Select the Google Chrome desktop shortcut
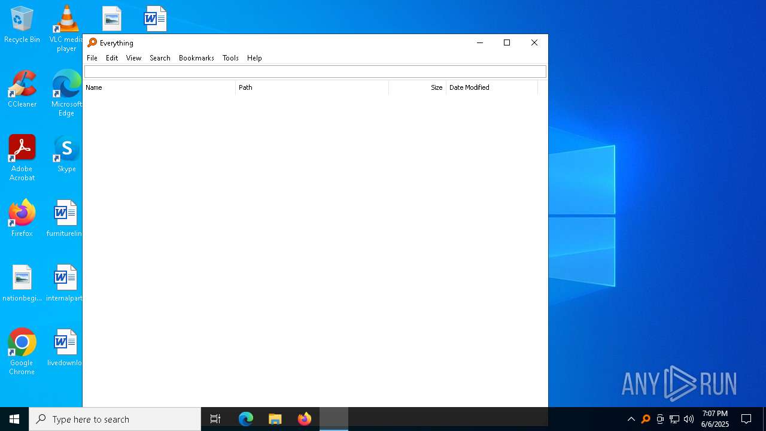Screen dimensions: 766x431 point(22,352)
